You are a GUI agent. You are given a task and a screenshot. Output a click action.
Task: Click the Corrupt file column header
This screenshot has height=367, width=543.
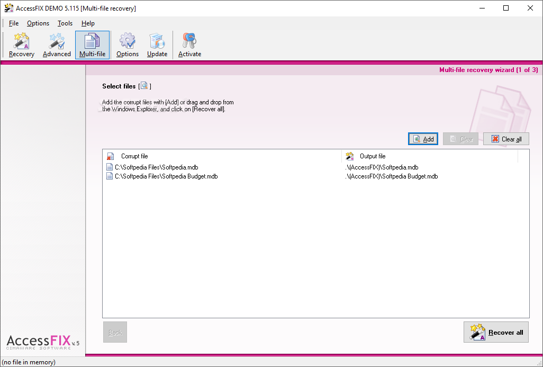pyautogui.click(x=222, y=156)
